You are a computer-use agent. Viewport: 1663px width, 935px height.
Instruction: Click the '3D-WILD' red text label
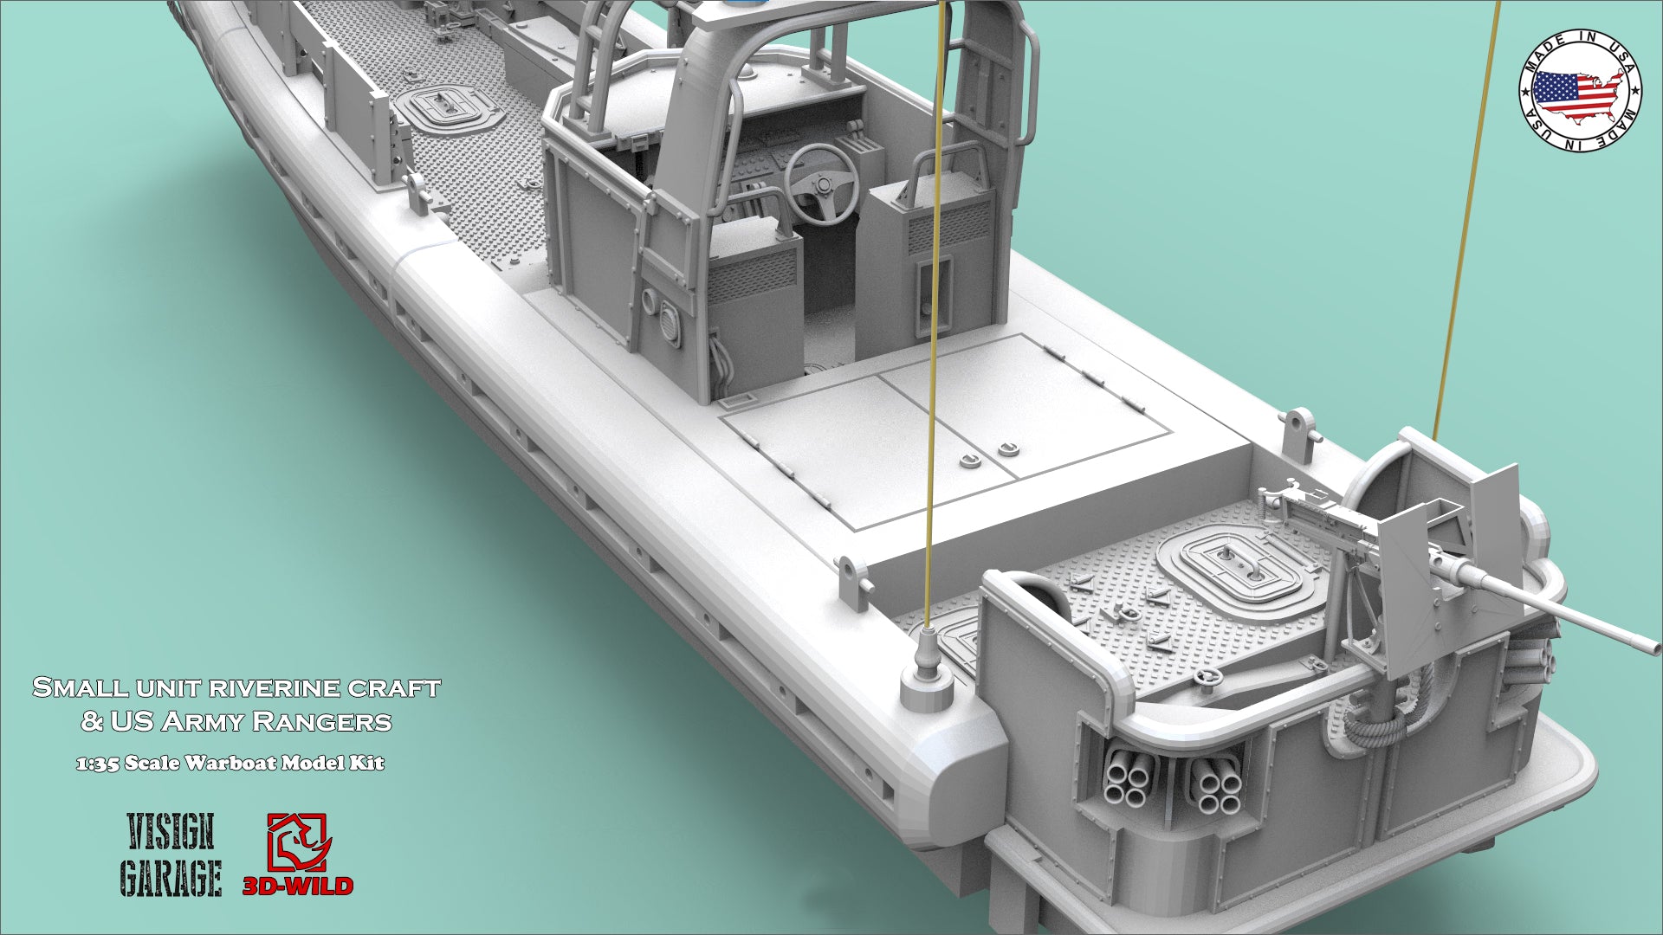click(298, 886)
